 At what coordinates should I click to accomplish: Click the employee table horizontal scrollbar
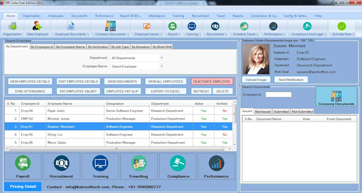(117, 149)
